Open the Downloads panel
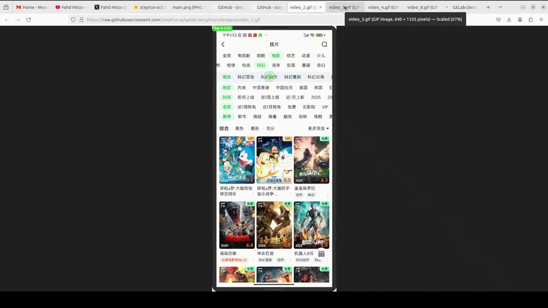The width and height of the screenshot is (548, 308). (509, 19)
